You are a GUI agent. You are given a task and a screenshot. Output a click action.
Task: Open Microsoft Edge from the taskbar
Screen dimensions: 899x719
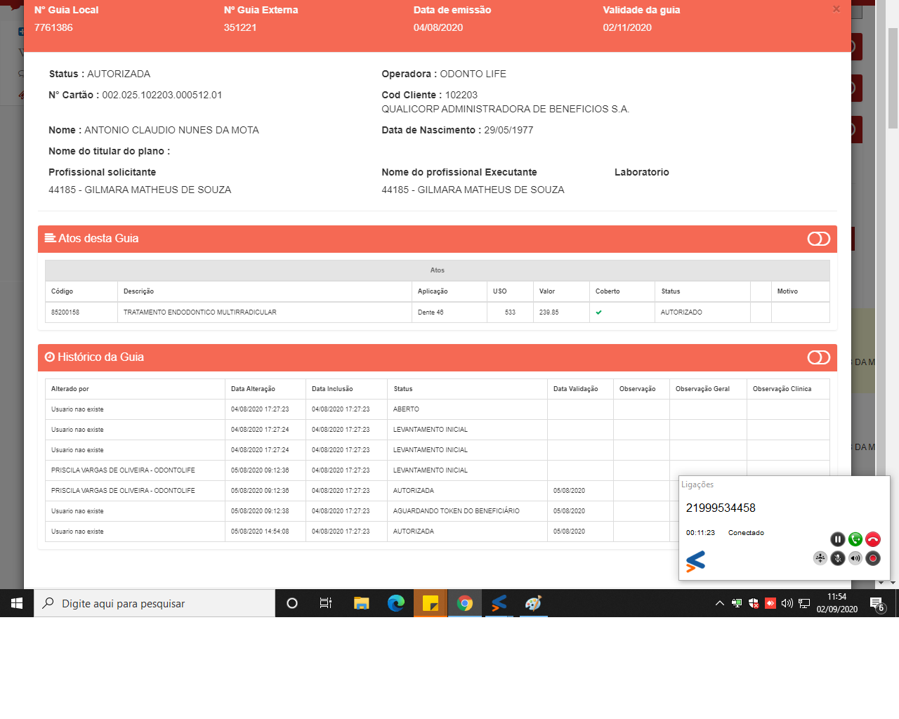(395, 603)
